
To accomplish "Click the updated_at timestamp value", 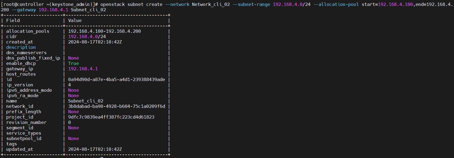I will tap(95, 149).
